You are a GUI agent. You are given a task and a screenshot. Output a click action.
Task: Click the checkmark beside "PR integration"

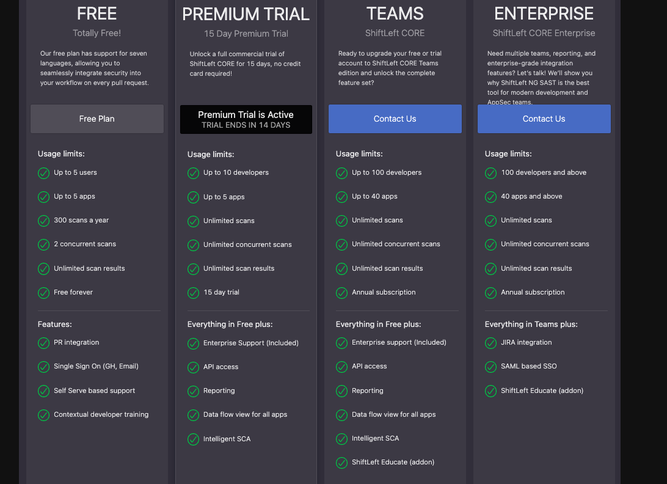pos(43,343)
